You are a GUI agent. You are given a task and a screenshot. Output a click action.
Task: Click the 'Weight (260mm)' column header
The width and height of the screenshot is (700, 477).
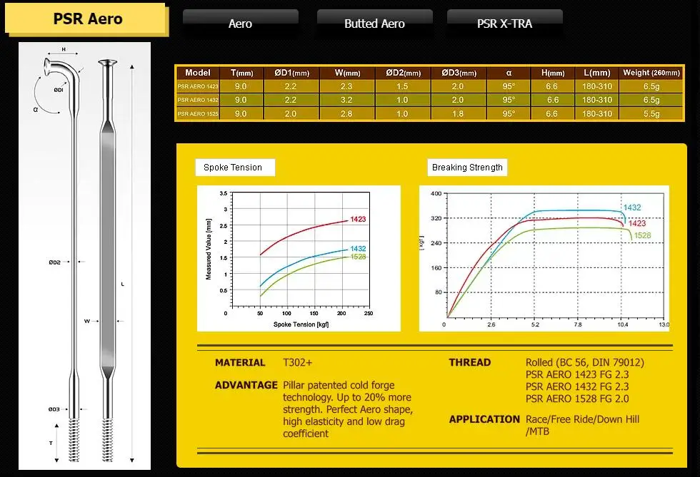pyautogui.click(x=651, y=73)
